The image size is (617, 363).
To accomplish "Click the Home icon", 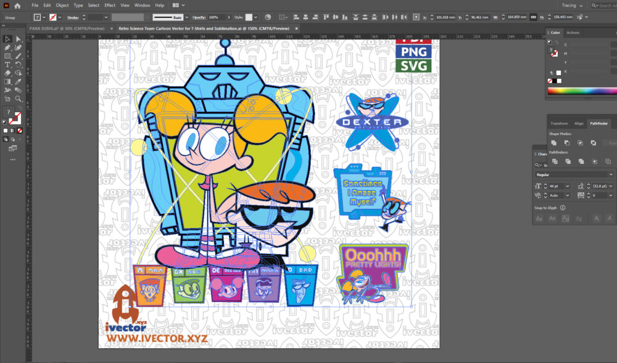I will [x=17, y=6].
